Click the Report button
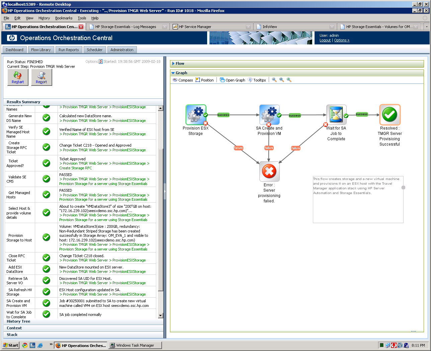The height and width of the screenshot is (351, 431). click(x=41, y=77)
